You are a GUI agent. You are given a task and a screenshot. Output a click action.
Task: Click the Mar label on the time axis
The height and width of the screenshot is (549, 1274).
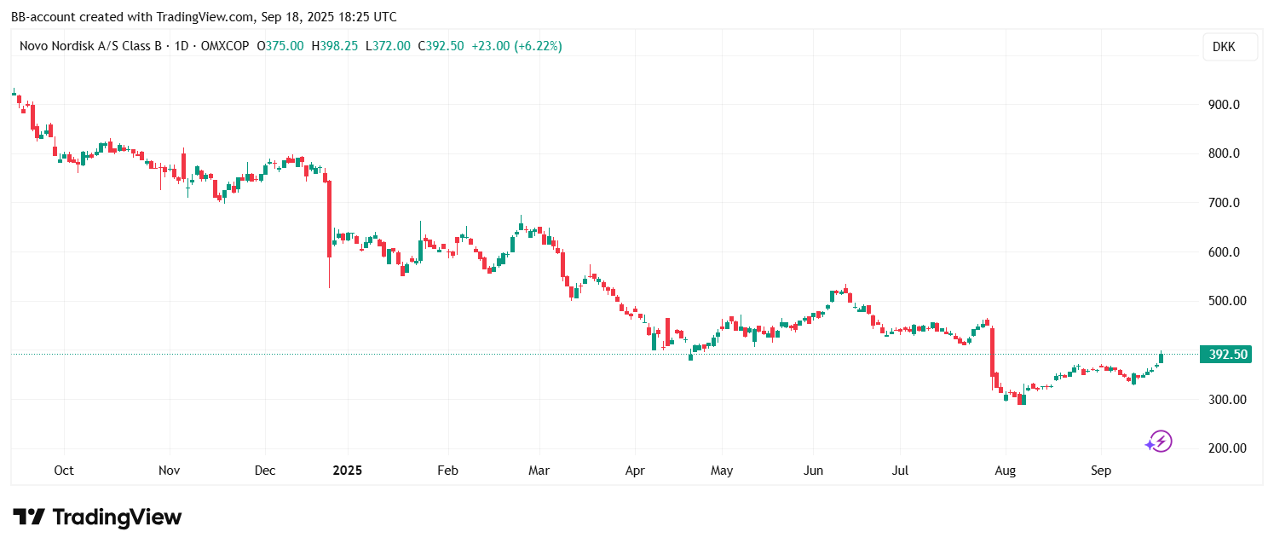coord(539,471)
